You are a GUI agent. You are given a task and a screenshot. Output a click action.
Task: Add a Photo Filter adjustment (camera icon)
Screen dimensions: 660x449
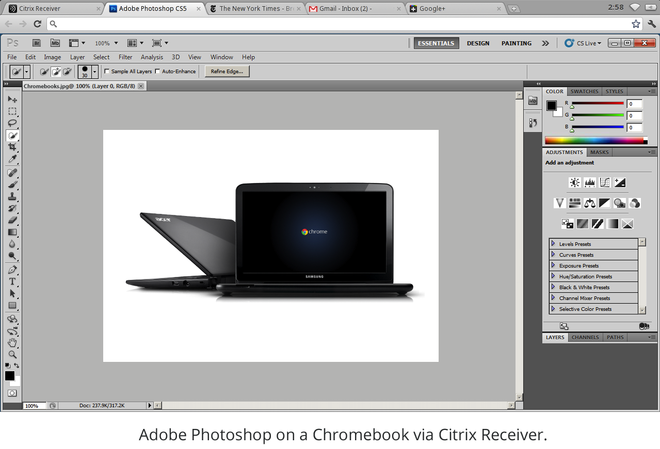tap(620, 203)
